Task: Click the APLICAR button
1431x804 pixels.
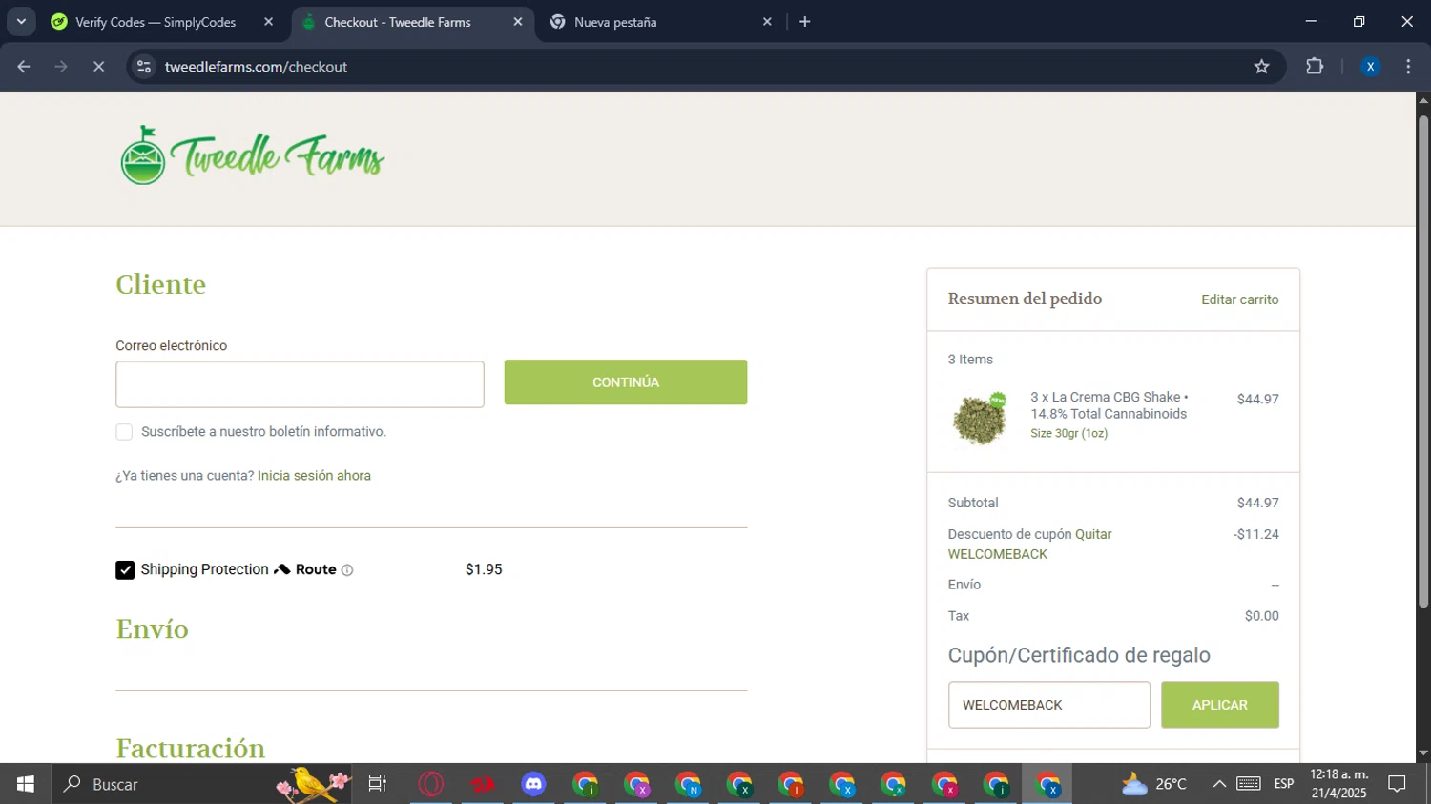Action: click(1219, 705)
